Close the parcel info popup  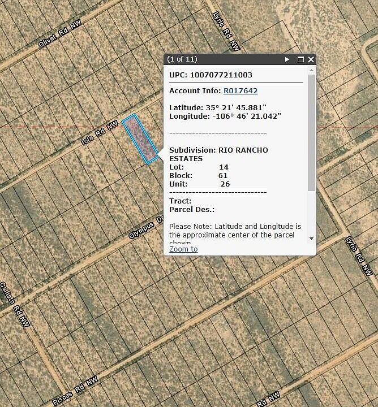[311, 59]
